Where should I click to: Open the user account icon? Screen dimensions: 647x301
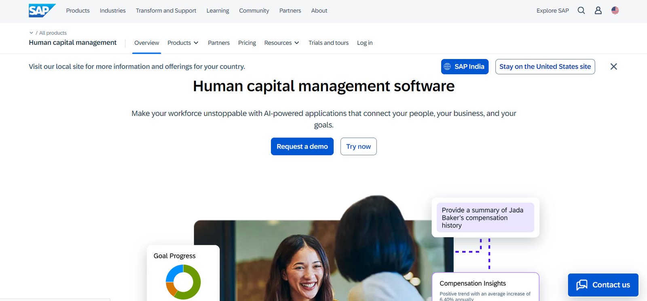pos(598,11)
